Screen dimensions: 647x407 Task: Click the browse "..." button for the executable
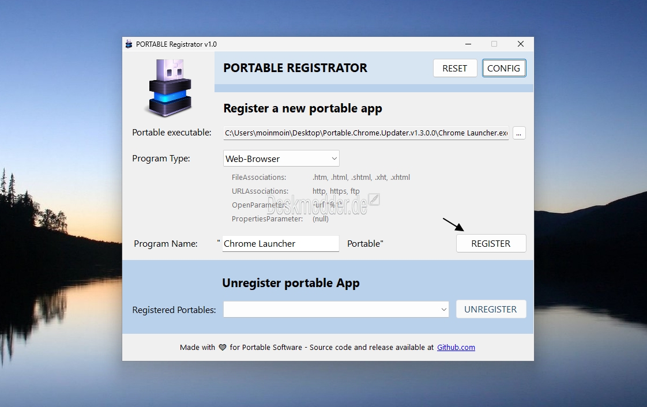519,133
